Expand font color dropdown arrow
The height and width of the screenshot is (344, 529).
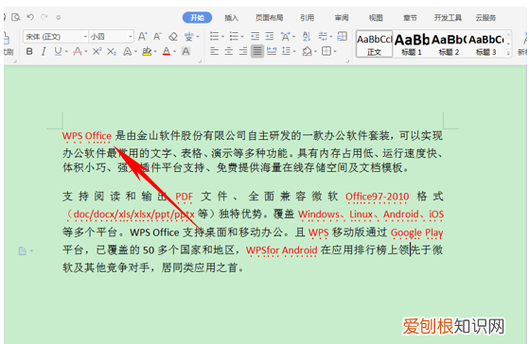(175, 52)
